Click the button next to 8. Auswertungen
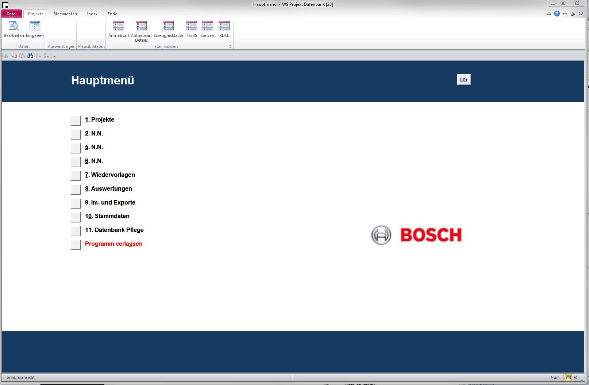The height and width of the screenshot is (385, 589). click(x=76, y=189)
